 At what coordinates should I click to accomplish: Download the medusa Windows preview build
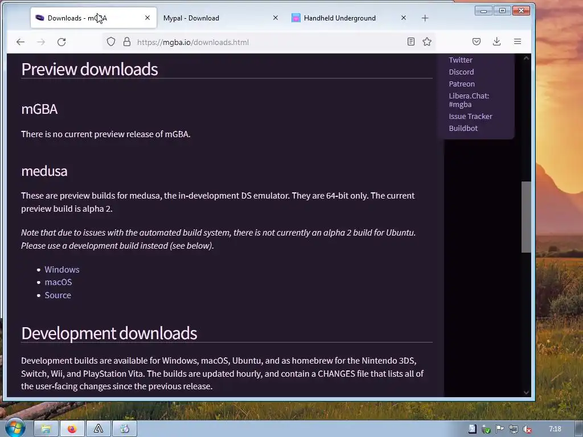[61, 269]
